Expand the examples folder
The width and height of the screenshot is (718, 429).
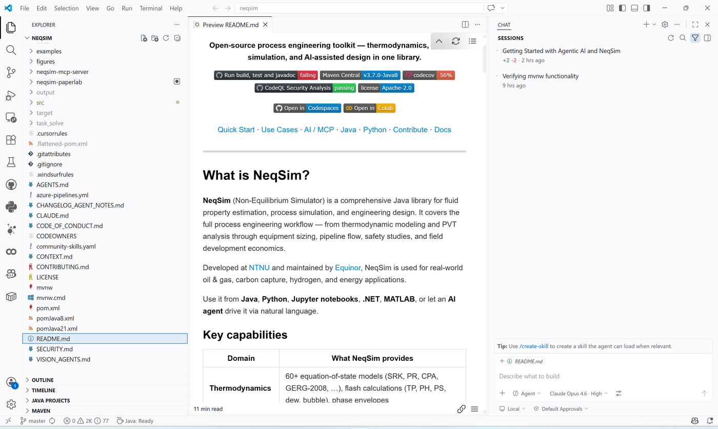coord(49,51)
